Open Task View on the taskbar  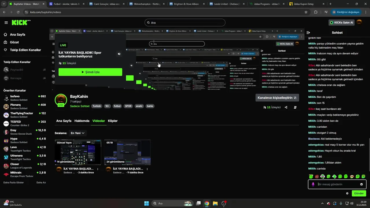[x=198, y=203]
